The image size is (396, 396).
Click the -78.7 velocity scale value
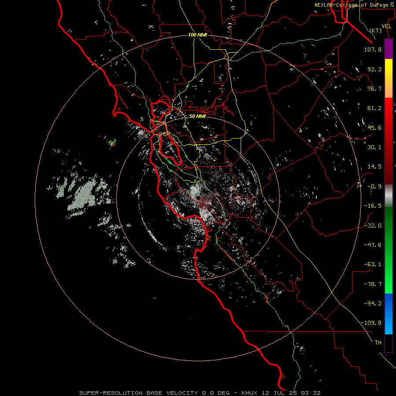pyautogui.click(x=373, y=284)
